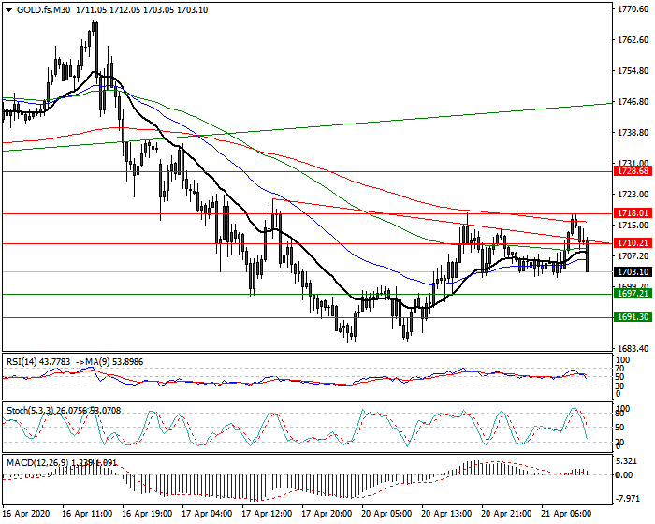
Task: Click the 1683.40 price scale value
Action: pyautogui.click(x=633, y=348)
